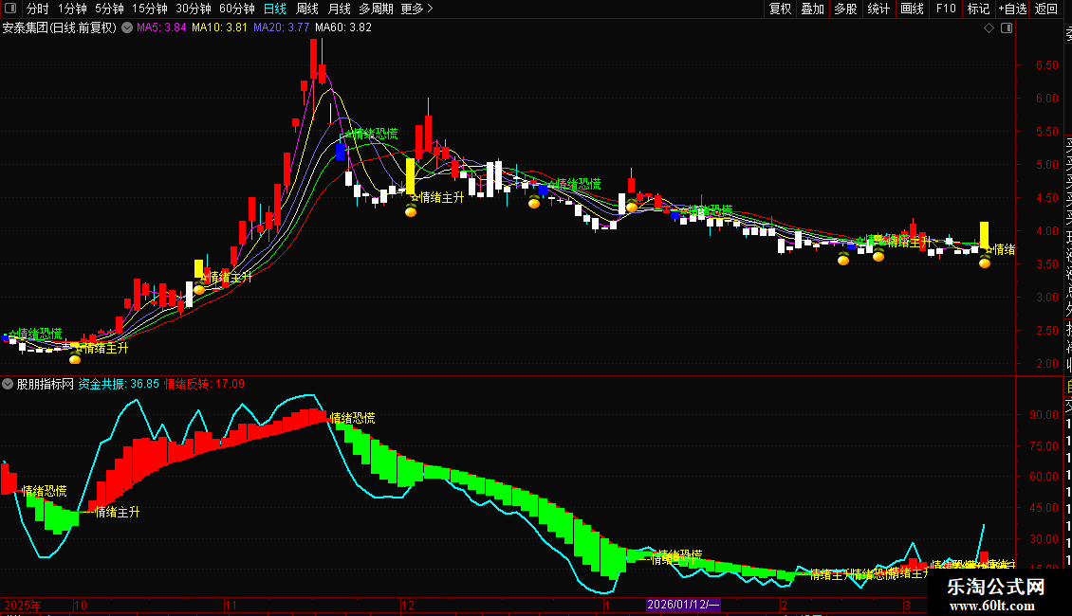The image size is (1072, 616).
Task: Click the 60.00 indicator axis label
Action: pos(1044,477)
